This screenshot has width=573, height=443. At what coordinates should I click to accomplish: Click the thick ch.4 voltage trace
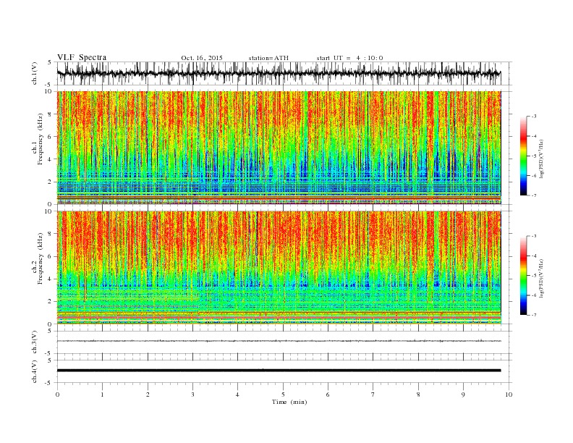(279, 371)
